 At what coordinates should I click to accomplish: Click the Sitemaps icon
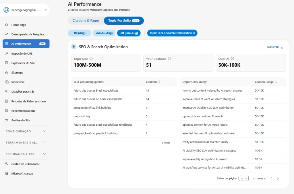coord(7,73)
